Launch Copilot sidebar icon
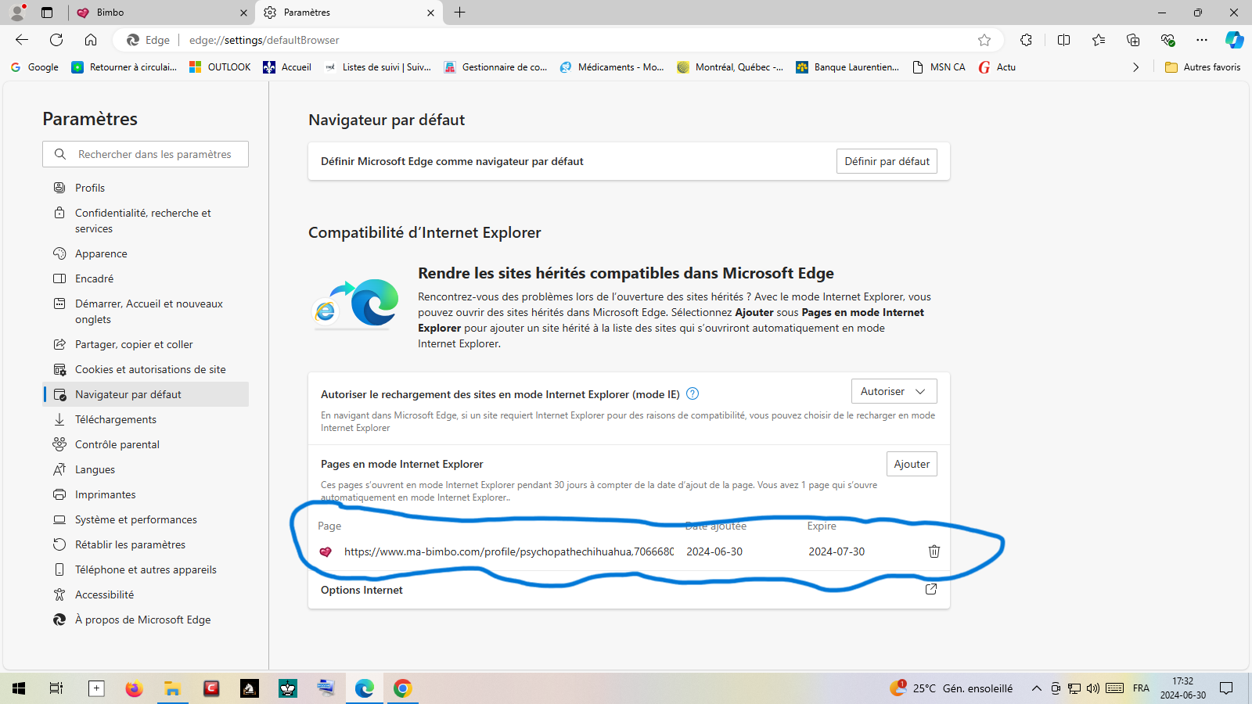The width and height of the screenshot is (1252, 704). coord(1235,40)
